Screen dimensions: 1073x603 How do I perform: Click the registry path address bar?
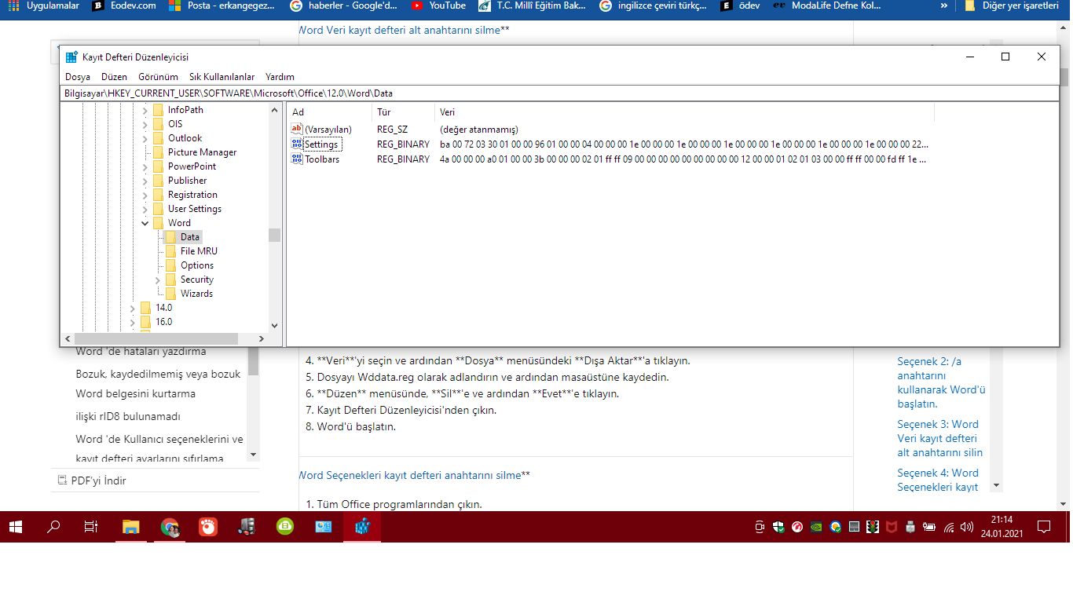[559, 93]
